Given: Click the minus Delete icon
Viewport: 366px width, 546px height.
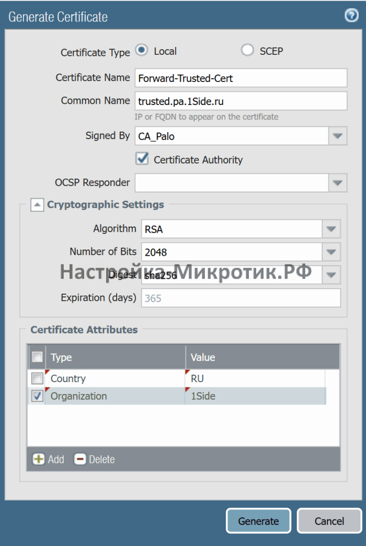Looking at the screenshot, I should click(x=80, y=459).
